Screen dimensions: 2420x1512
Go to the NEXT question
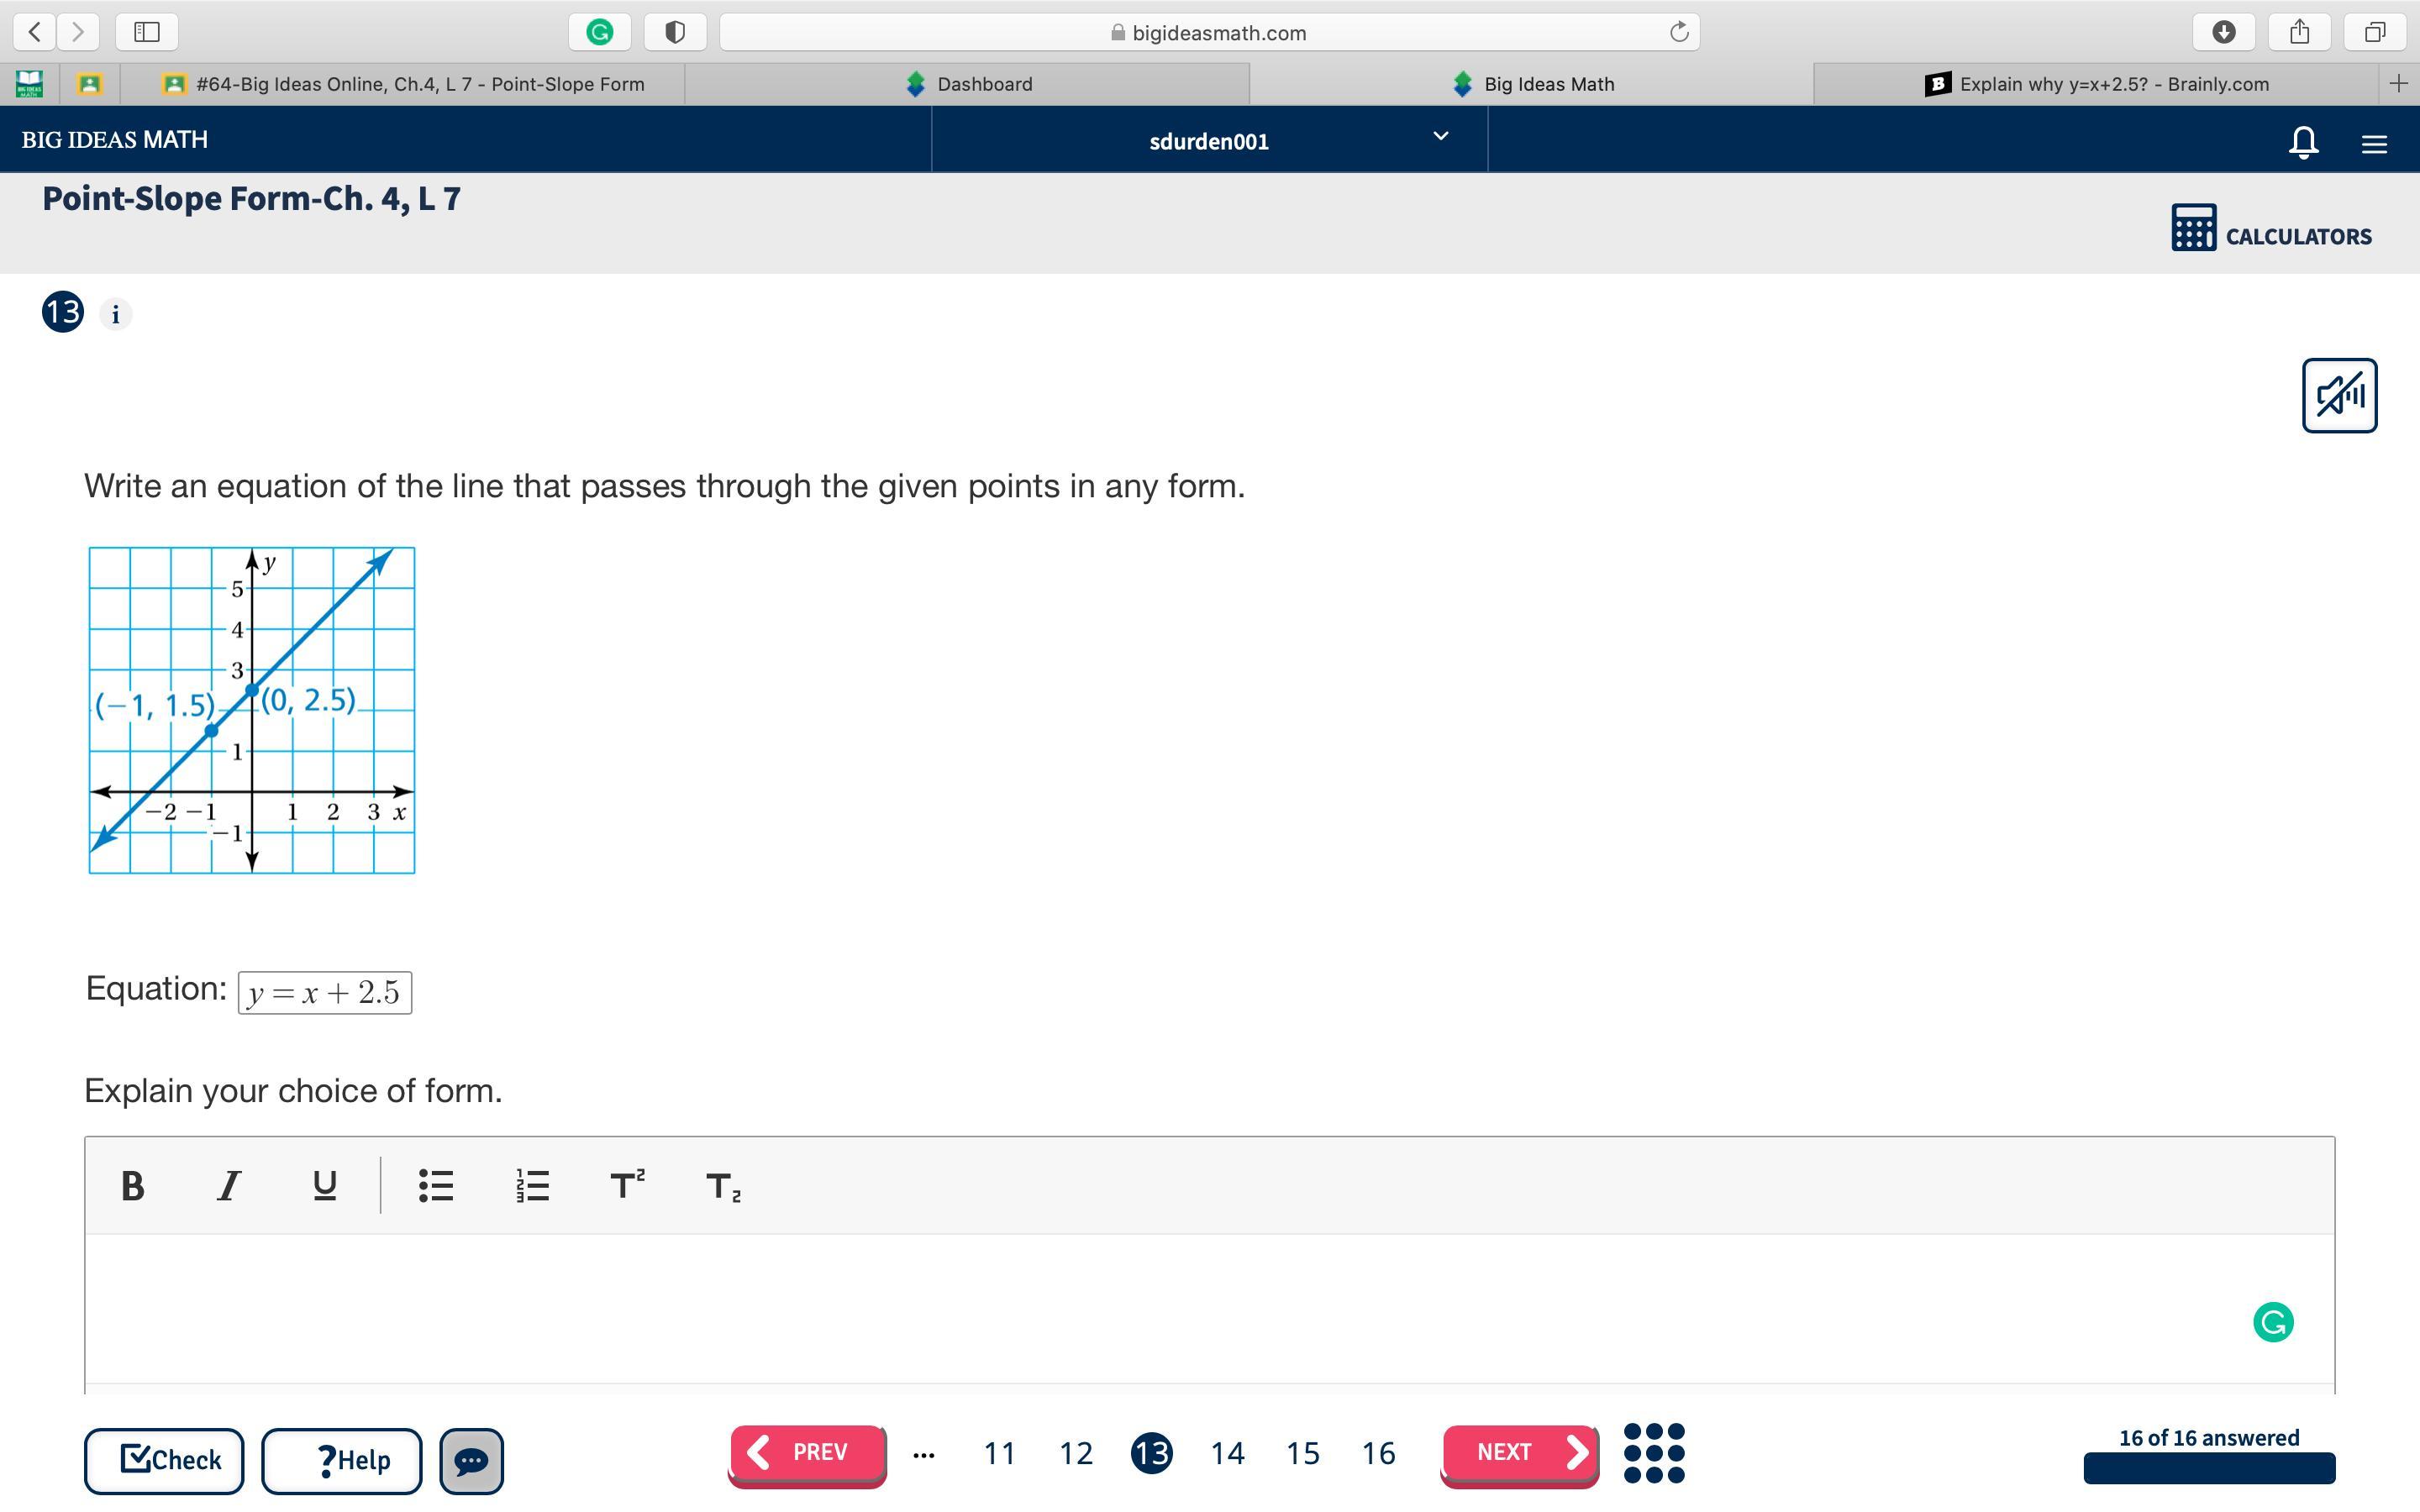coord(1518,1453)
